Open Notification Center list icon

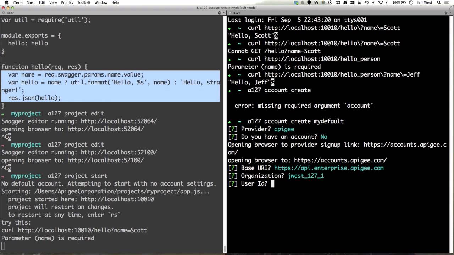point(447,2)
